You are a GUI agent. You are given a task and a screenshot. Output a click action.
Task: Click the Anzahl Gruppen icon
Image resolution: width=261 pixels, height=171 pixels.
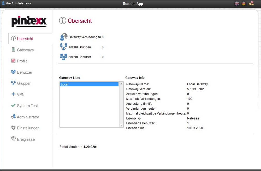[x=63, y=47]
